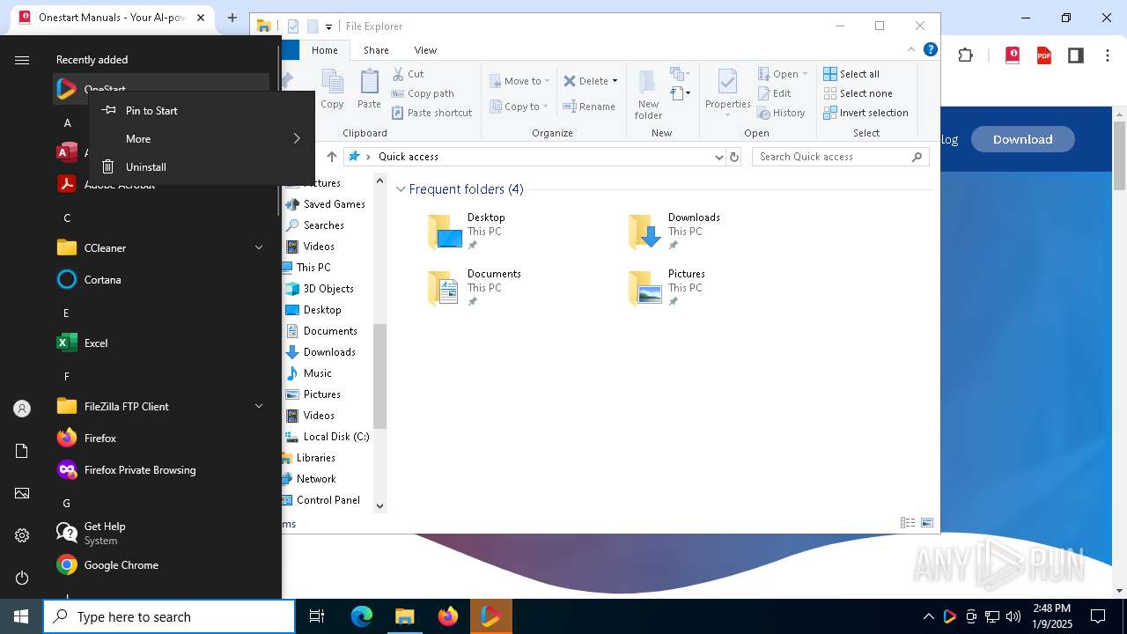Click the PDF extension icon in browser
Viewport: 1127px width, 634px height.
click(1044, 55)
